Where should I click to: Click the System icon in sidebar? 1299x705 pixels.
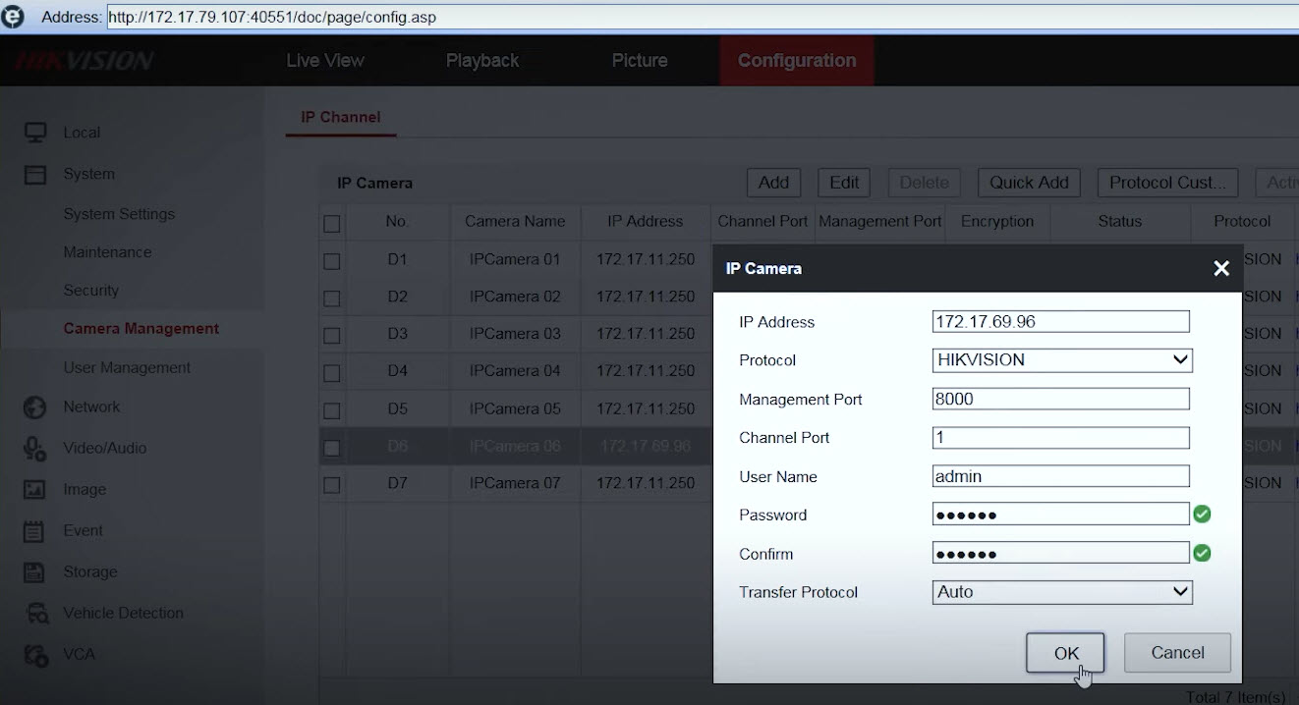coord(35,174)
